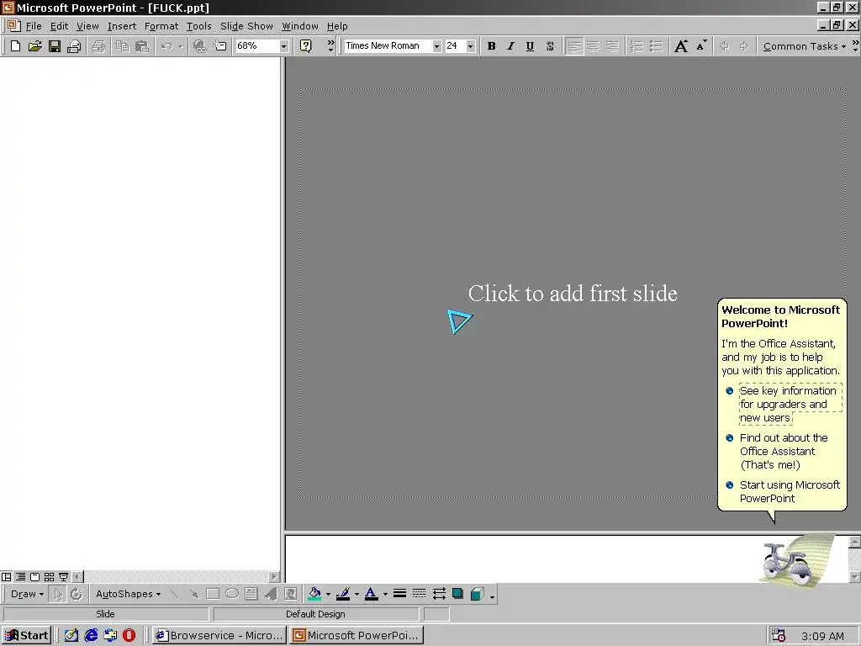Click the E-mail icon beside Save
Viewport: 861px width, 646px height.
pyautogui.click(x=74, y=46)
